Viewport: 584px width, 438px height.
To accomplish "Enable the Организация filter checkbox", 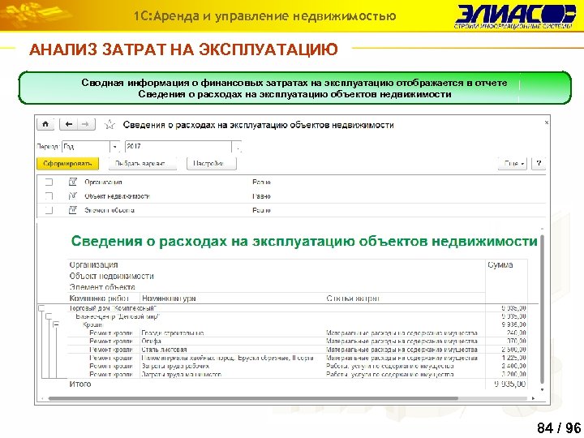I will point(49,182).
